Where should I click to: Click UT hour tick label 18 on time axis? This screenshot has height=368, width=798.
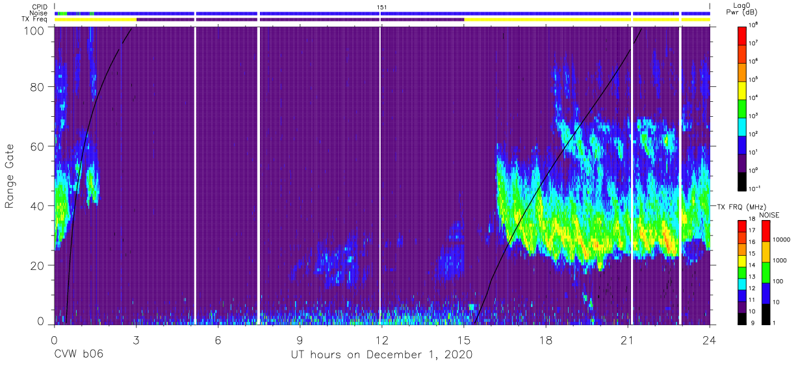[545, 339]
